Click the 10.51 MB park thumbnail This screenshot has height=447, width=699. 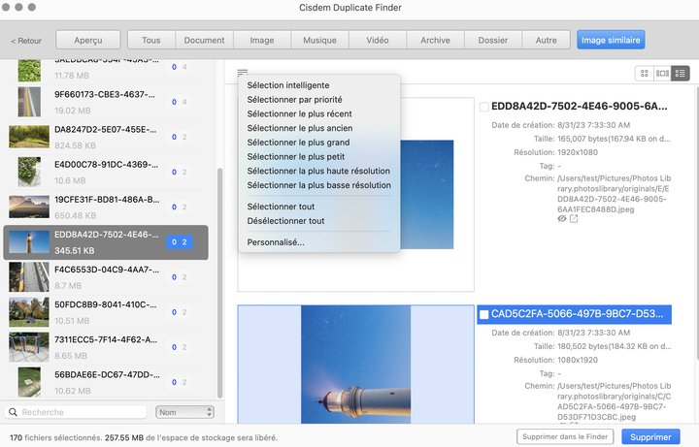(29, 312)
